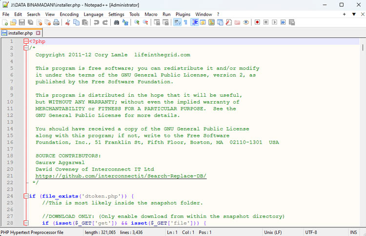The height and width of the screenshot is (236, 366).
Task: Select the installer.php tab
Action: click(20, 33)
